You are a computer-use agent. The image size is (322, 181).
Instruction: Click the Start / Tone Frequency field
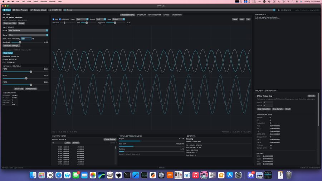[26, 39]
